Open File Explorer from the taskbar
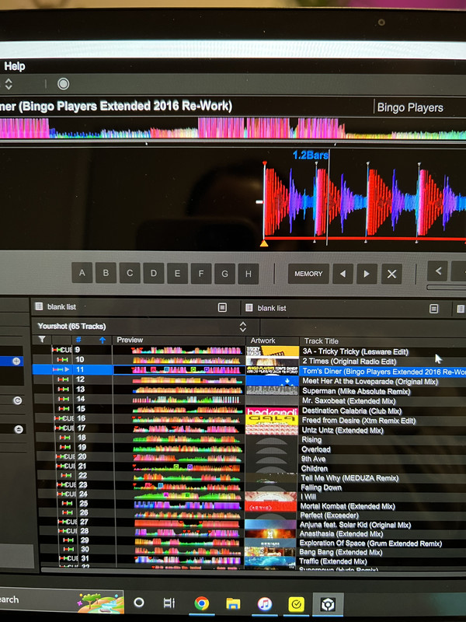466x622 pixels. [x=233, y=604]
